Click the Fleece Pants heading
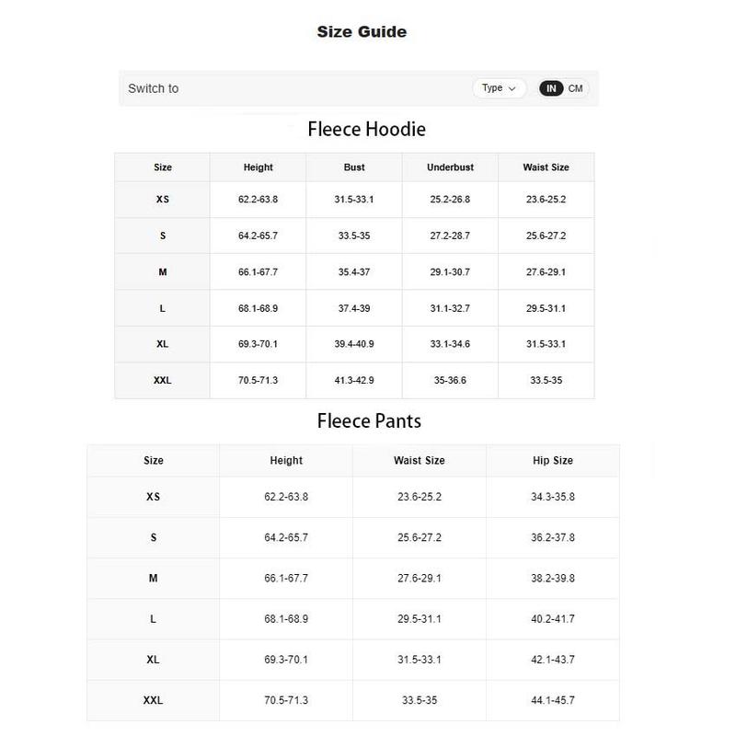The height and width of the screenshot is (736, 736). point(369,421)
